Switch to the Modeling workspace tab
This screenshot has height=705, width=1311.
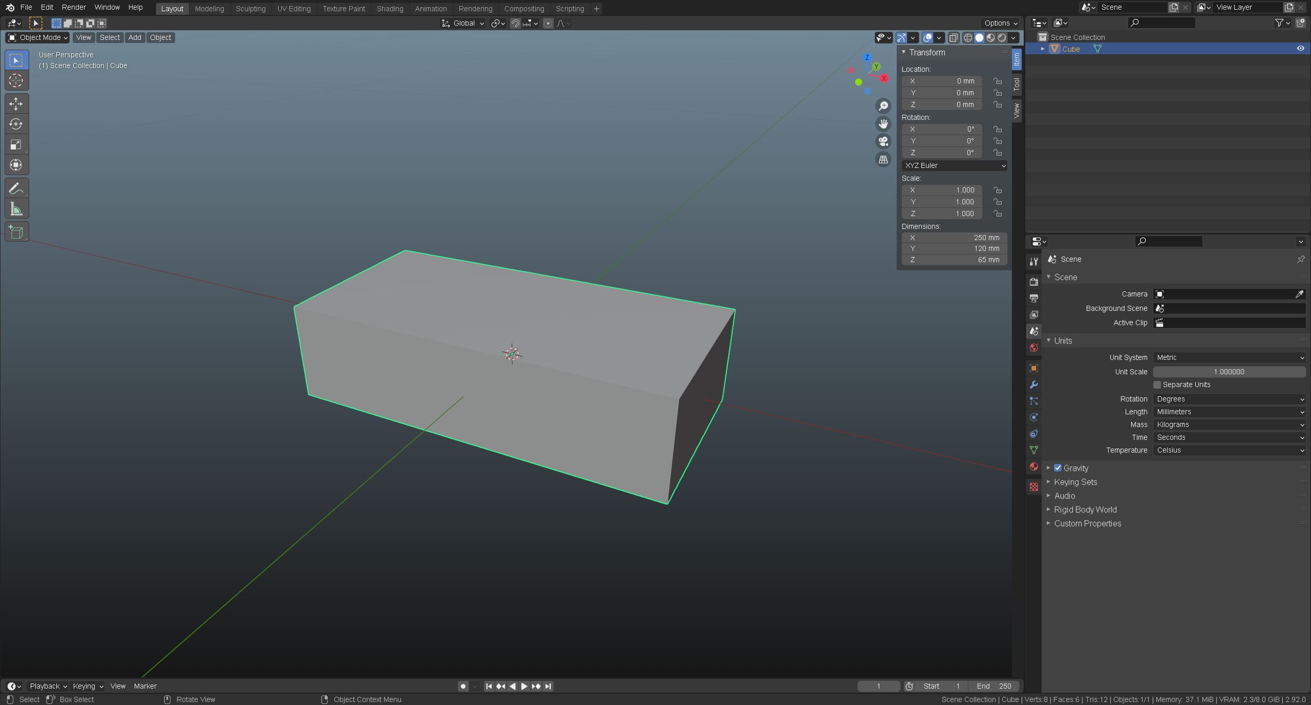pos(209,9)
